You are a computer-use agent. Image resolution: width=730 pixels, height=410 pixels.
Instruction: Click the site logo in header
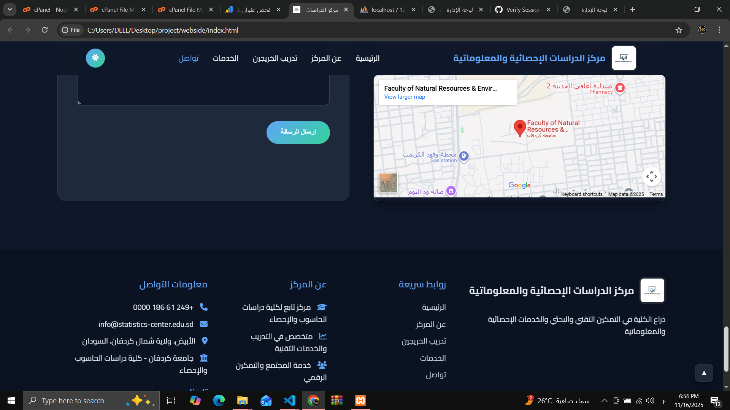624,58
